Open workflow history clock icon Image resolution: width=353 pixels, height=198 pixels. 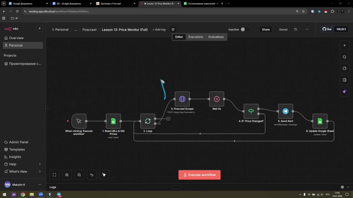coord(296,29)
